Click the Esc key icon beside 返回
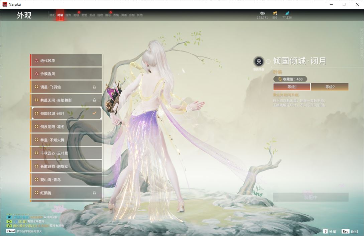 345,231
